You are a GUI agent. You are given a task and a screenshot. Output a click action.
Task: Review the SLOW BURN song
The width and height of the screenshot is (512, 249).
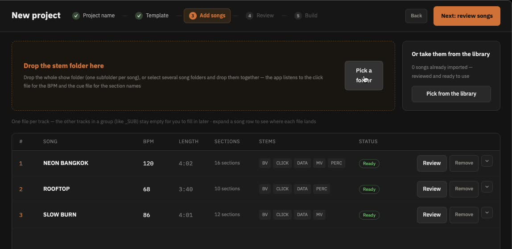(x=432, y=214)
